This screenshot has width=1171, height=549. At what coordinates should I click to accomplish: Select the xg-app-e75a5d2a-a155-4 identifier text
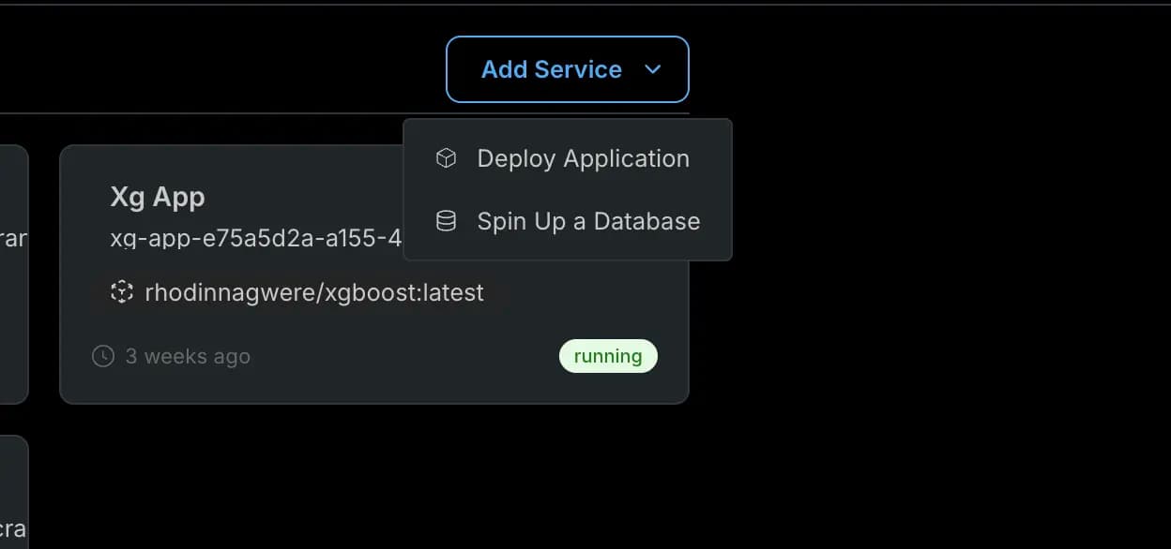[x=256, y=238]
